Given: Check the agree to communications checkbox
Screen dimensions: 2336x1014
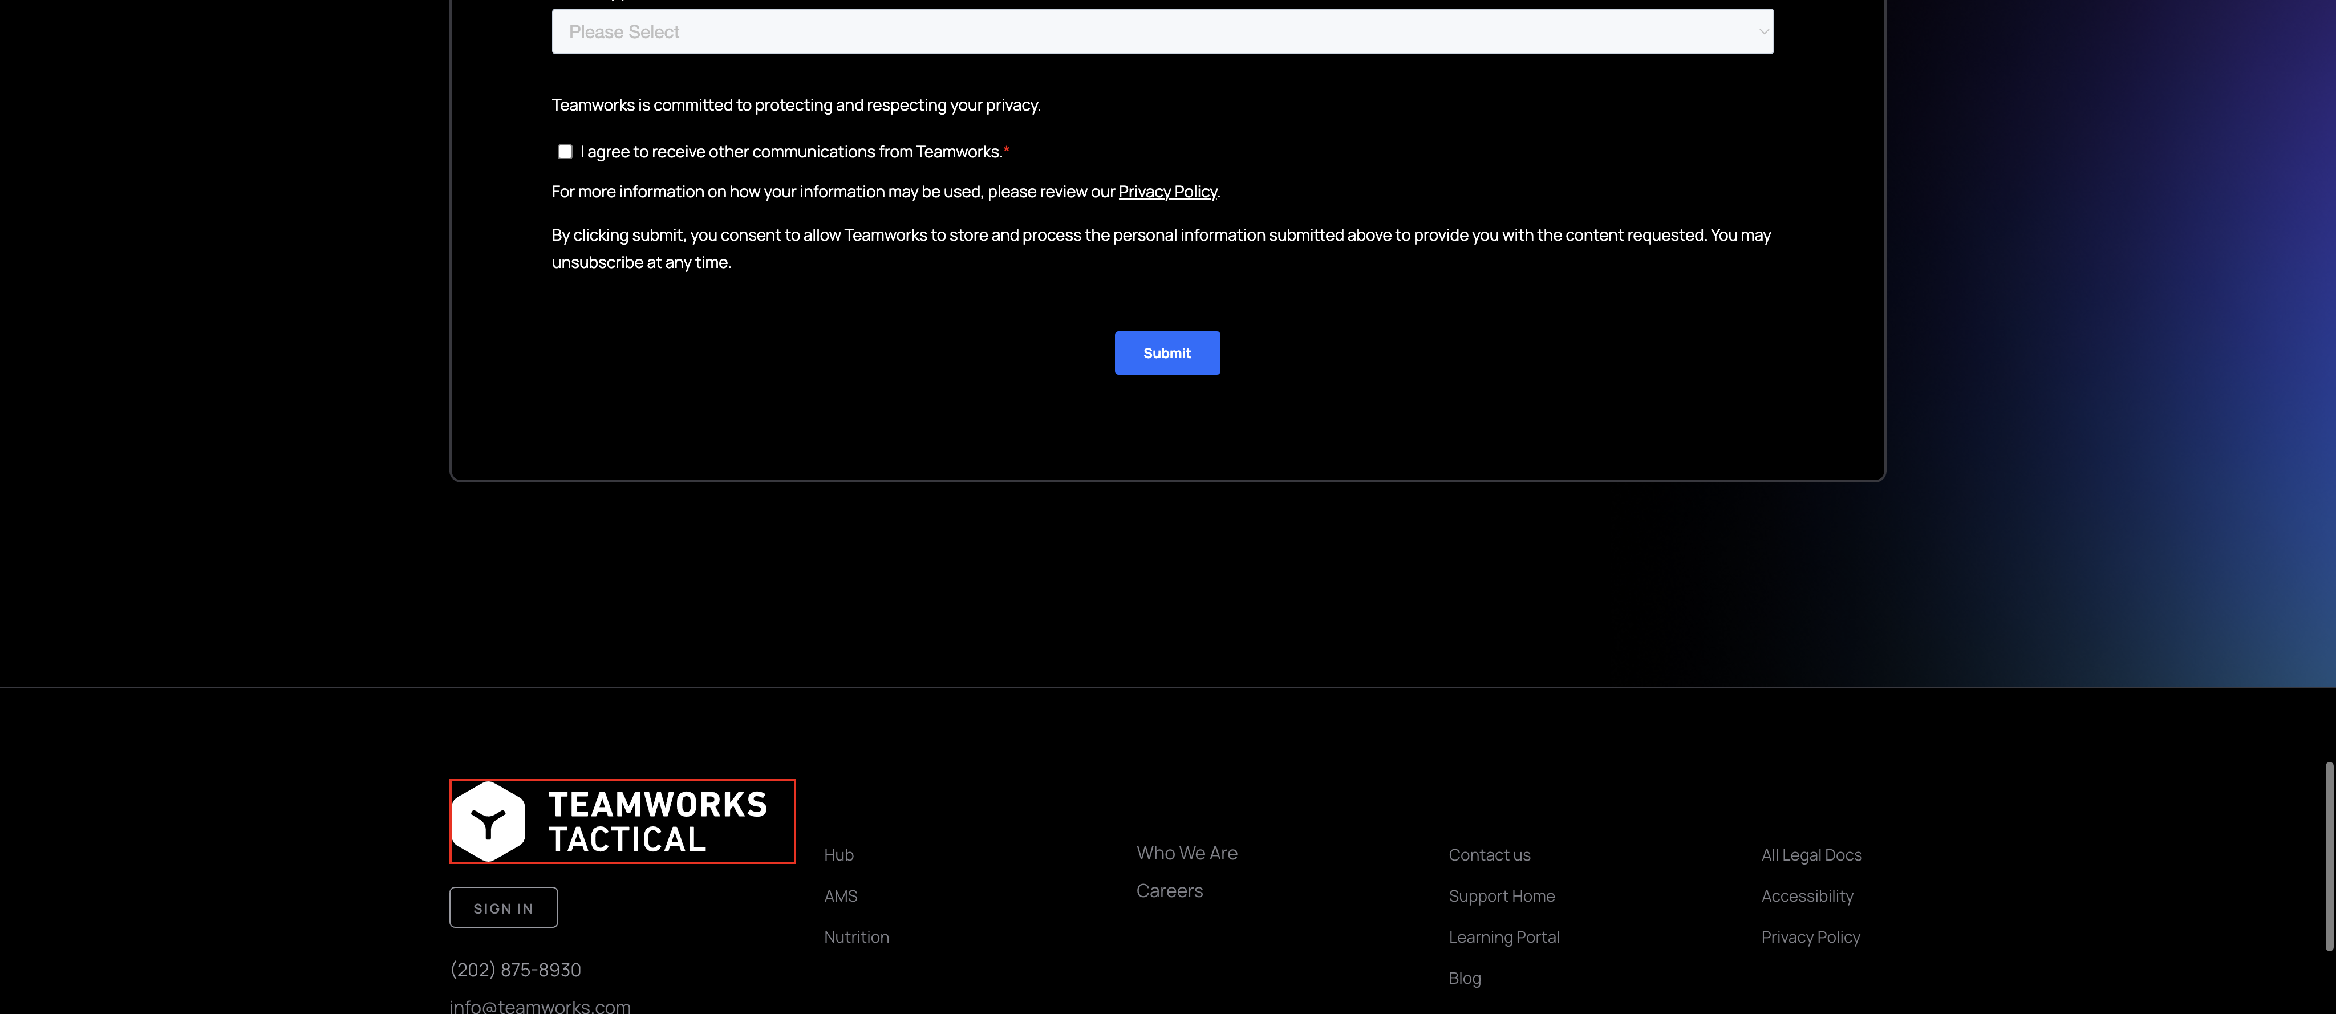Looking at the screenshot, I should [565, 152].
